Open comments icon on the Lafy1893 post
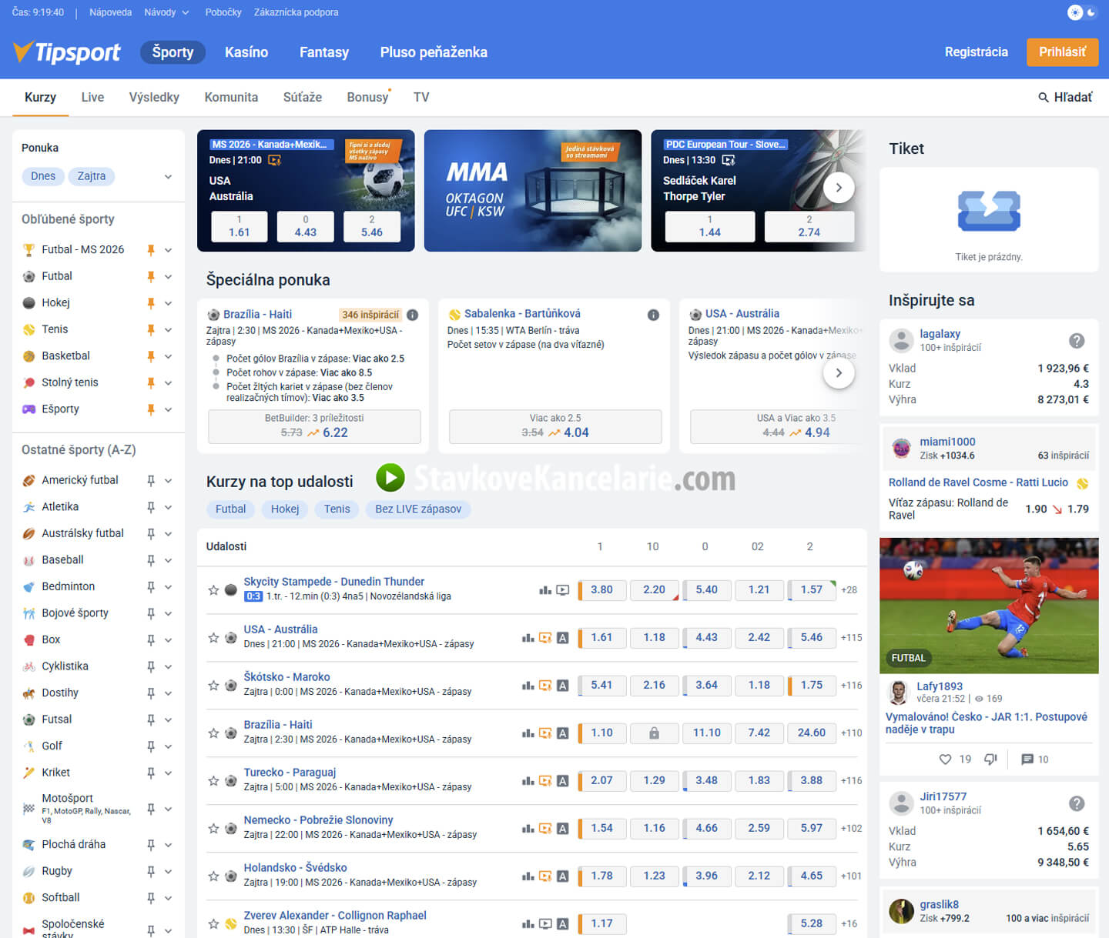 click(x=1027, y=759)
